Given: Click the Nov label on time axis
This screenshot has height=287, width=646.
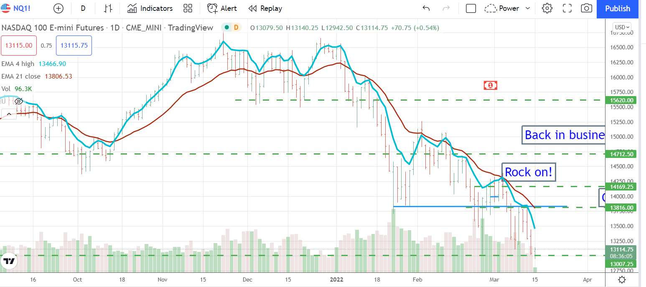Looking at the screenshot, I should tap(163, 279).
